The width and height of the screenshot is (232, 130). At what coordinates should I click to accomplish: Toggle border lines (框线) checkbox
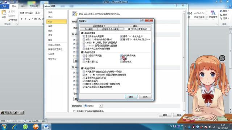(84, 58)
